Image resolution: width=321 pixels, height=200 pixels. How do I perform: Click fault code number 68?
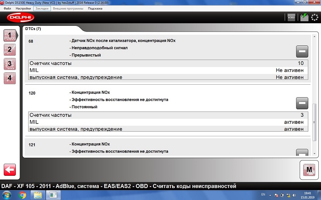(x=31, y=42)
